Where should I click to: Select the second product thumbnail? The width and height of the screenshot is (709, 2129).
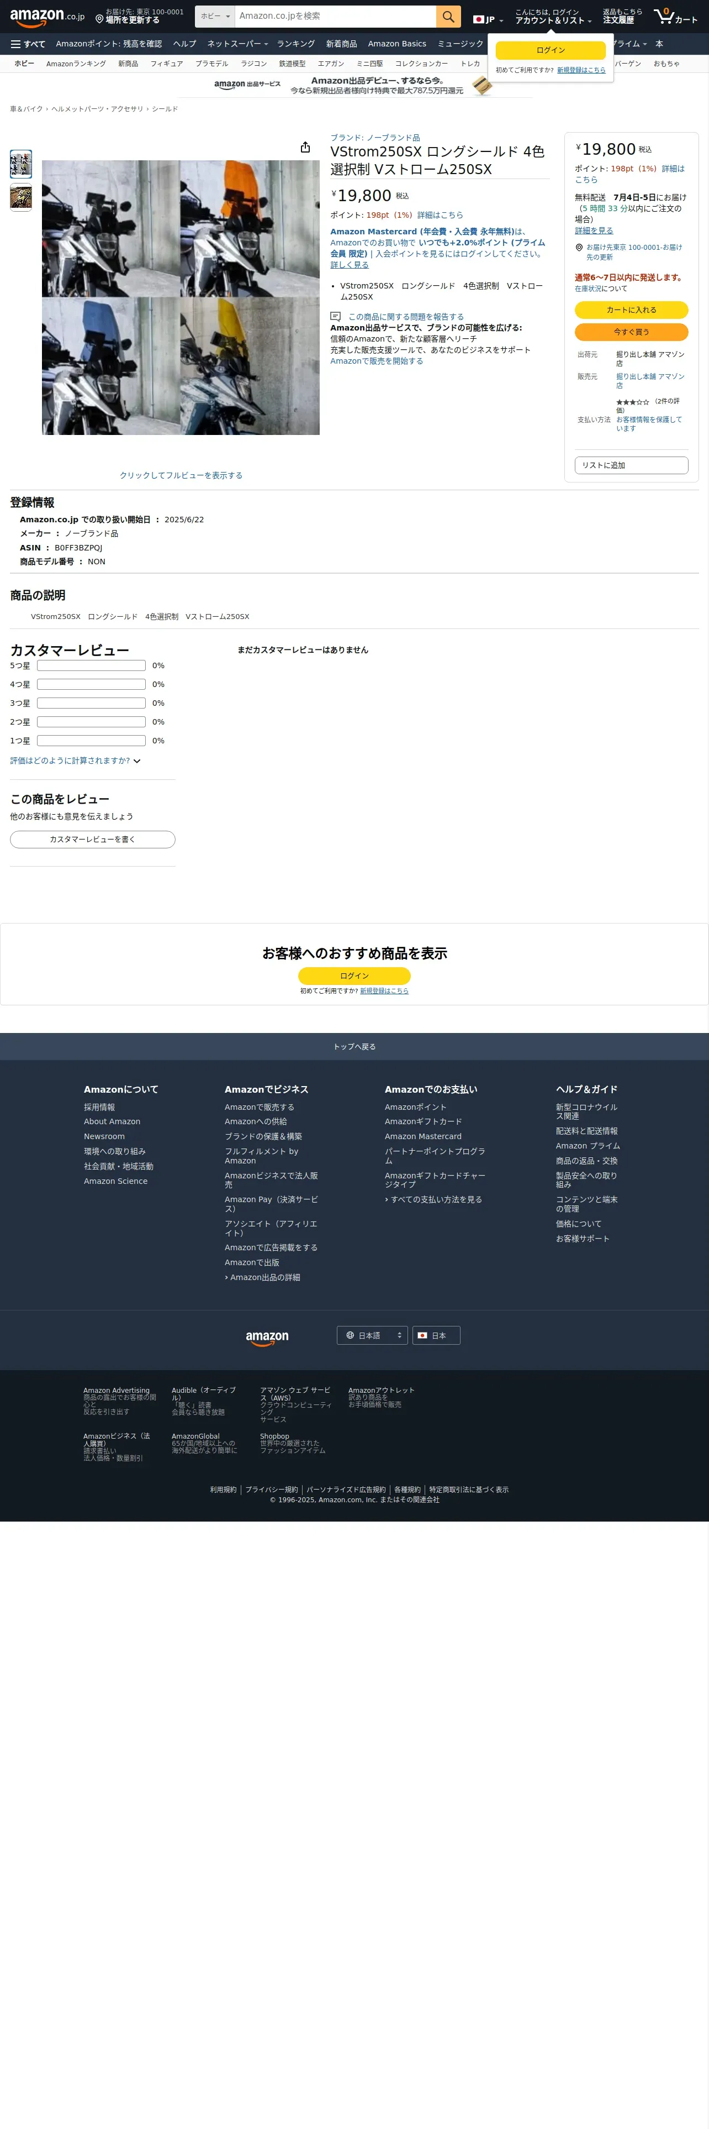coord(20,197)
